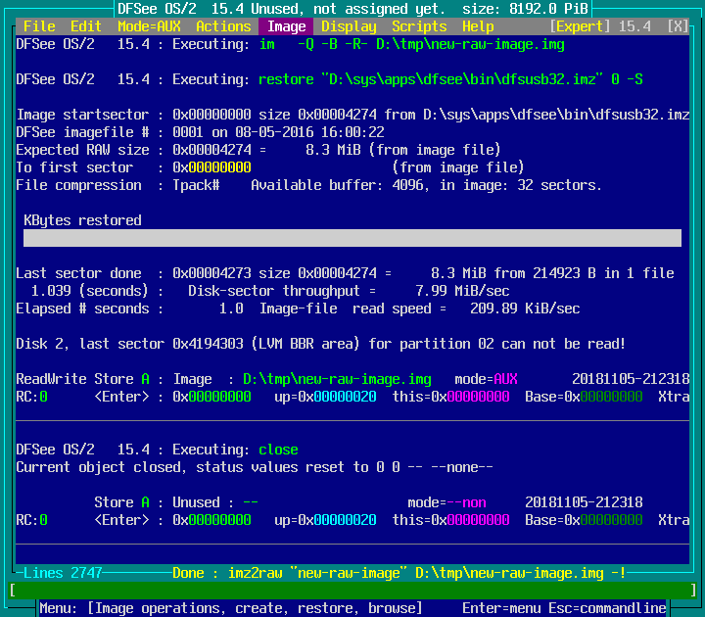Open the Scripts menu
Viewport: 705px width, 617px height.
419,26
